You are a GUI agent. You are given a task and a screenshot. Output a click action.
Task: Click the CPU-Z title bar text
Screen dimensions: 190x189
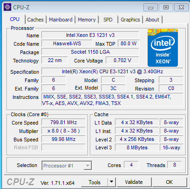pyautogui.click(x=21, y=7)
